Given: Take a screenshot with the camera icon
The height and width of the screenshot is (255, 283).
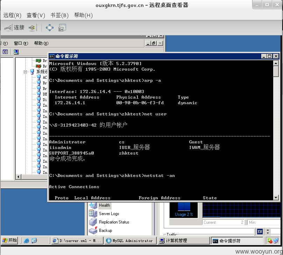Looking at the screenshot, I should click(x=62, y=28).
